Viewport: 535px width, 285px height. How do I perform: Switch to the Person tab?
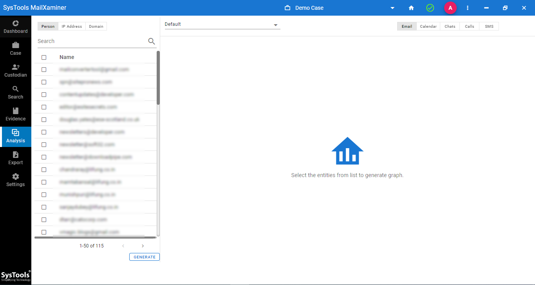[48, 26]
